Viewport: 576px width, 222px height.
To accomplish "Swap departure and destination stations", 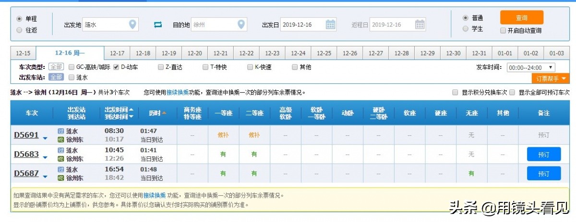I will (x=158, y=24).
